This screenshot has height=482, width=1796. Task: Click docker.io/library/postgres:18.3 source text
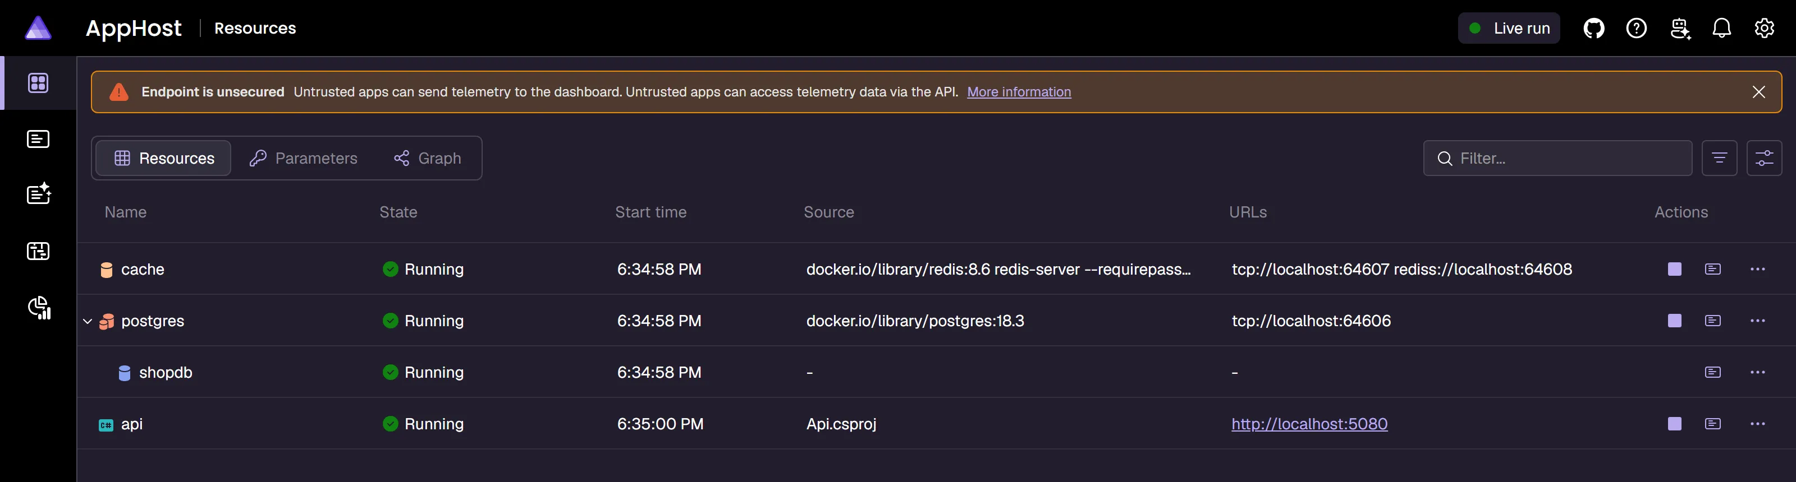tap(915, 321)
